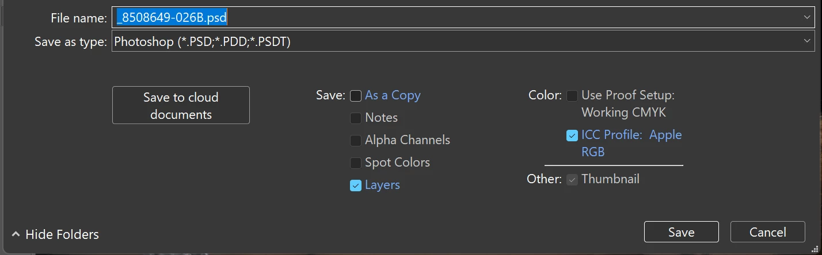Toggle the Spot Colors checkbox
The image size is (822, 255).
356,163
